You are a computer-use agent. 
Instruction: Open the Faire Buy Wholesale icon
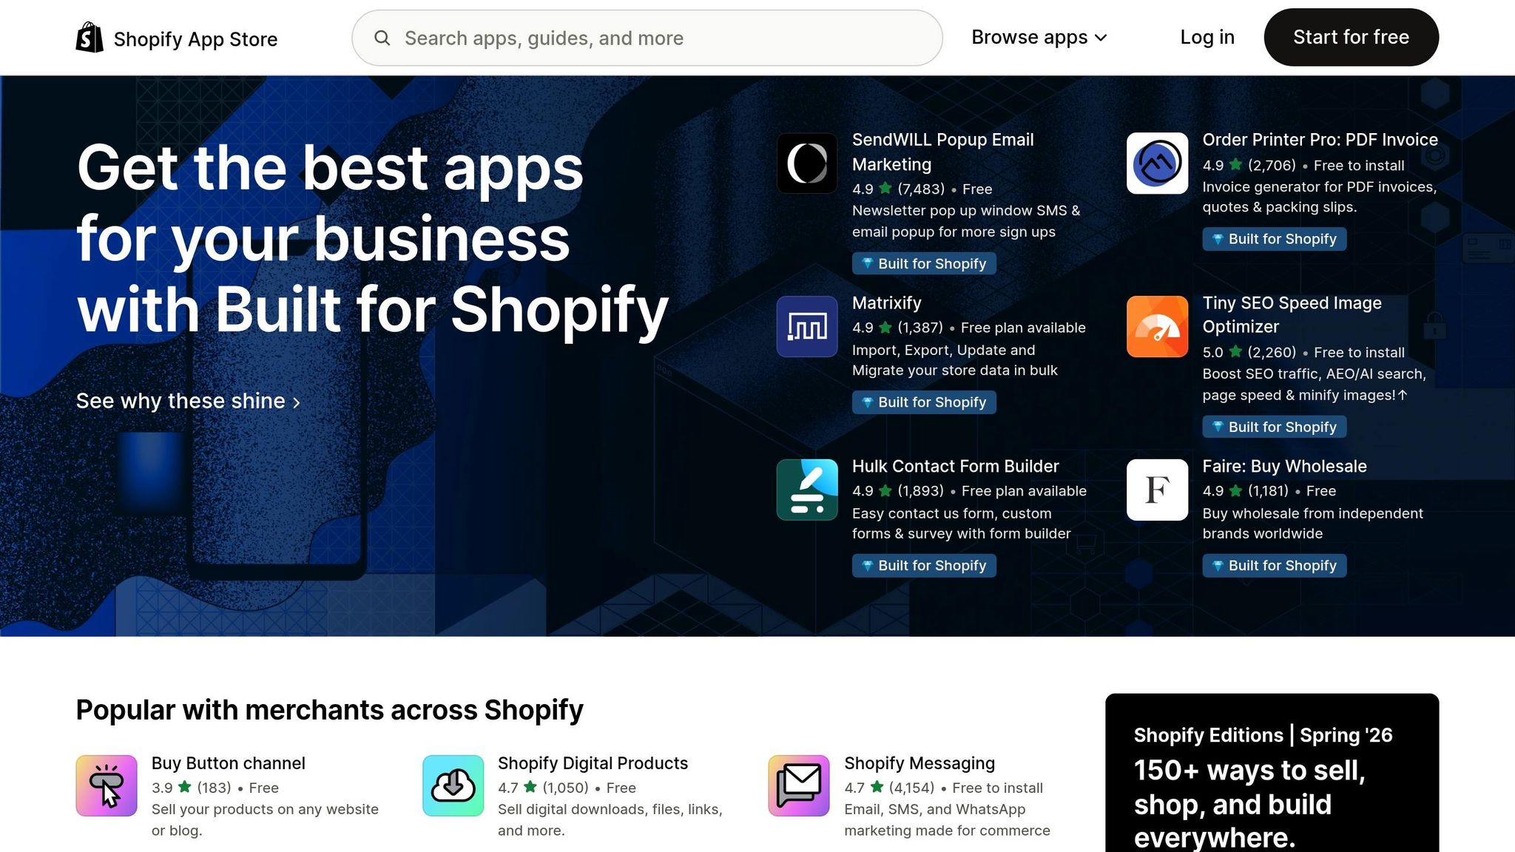click(1157, 490)
